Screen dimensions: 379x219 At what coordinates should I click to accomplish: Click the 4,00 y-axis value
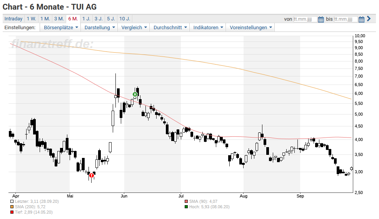point(359,139)
